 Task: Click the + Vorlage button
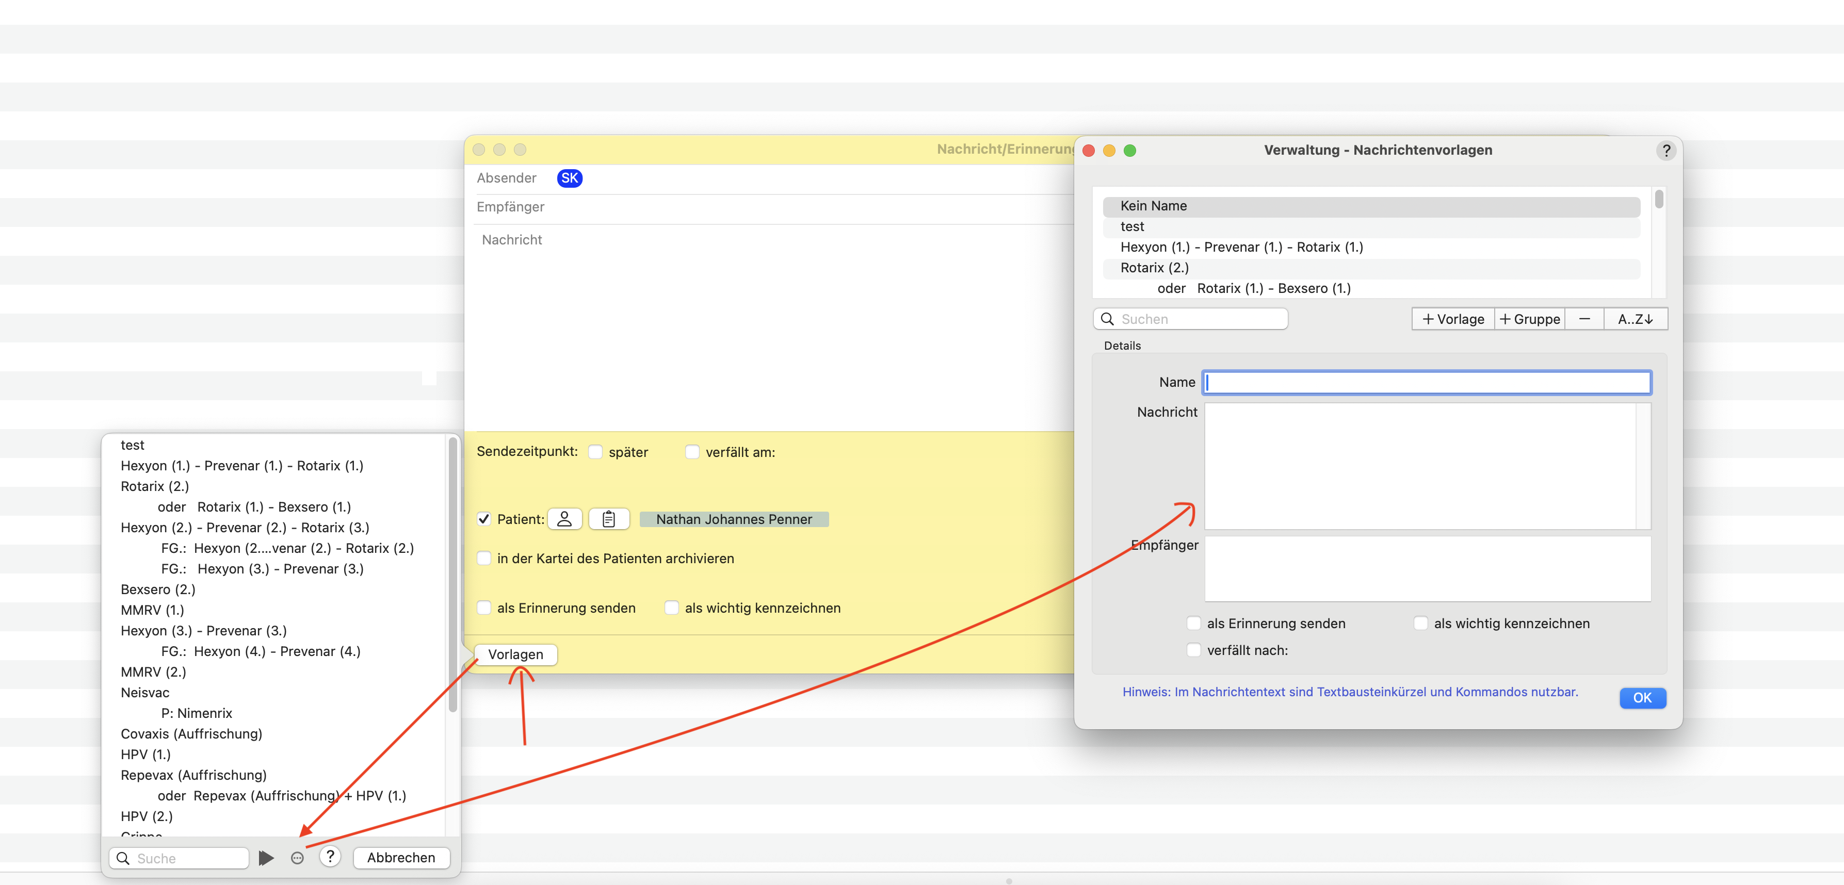point(1452,319)
